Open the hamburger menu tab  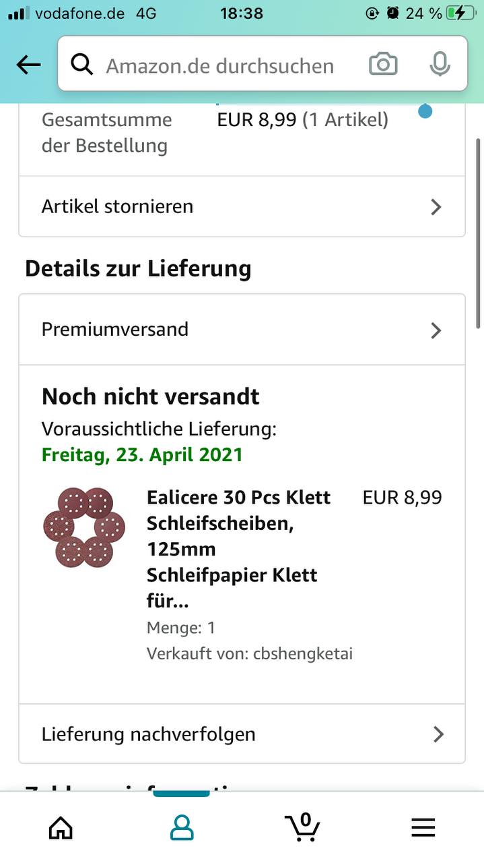pos(423,827)
